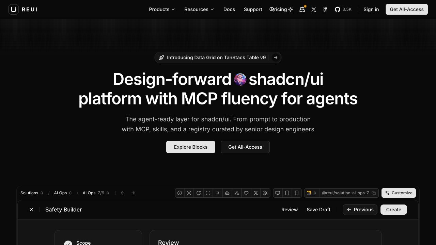Click the refresh preview icon
The width and height of the screenshot is (436, 245).
pos(199,193)
